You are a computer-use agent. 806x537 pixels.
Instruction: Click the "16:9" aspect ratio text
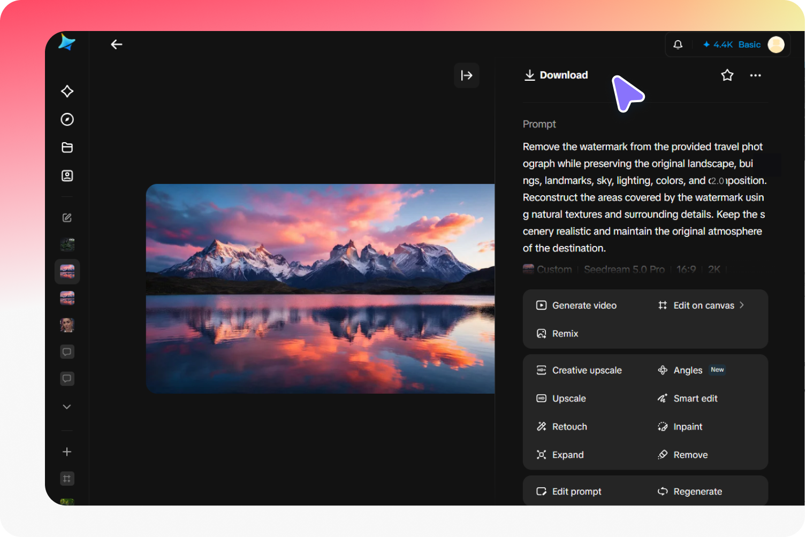click(686, 270)
